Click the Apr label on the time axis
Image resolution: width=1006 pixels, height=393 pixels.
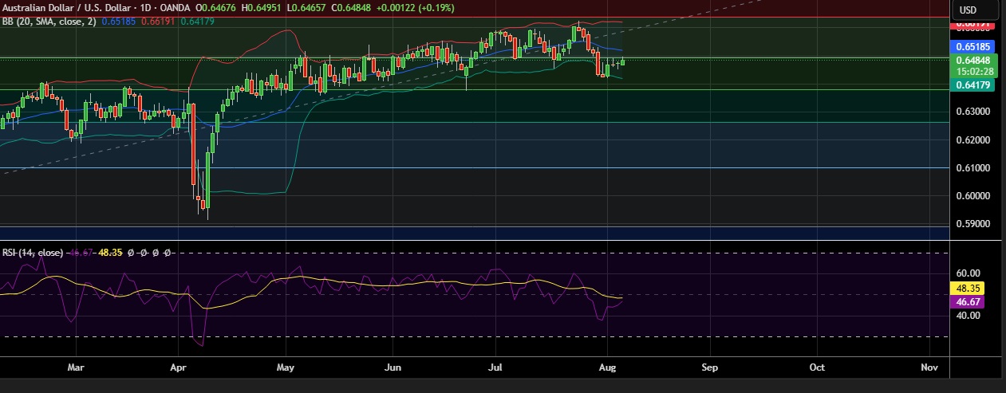click(x=178, y=368)
